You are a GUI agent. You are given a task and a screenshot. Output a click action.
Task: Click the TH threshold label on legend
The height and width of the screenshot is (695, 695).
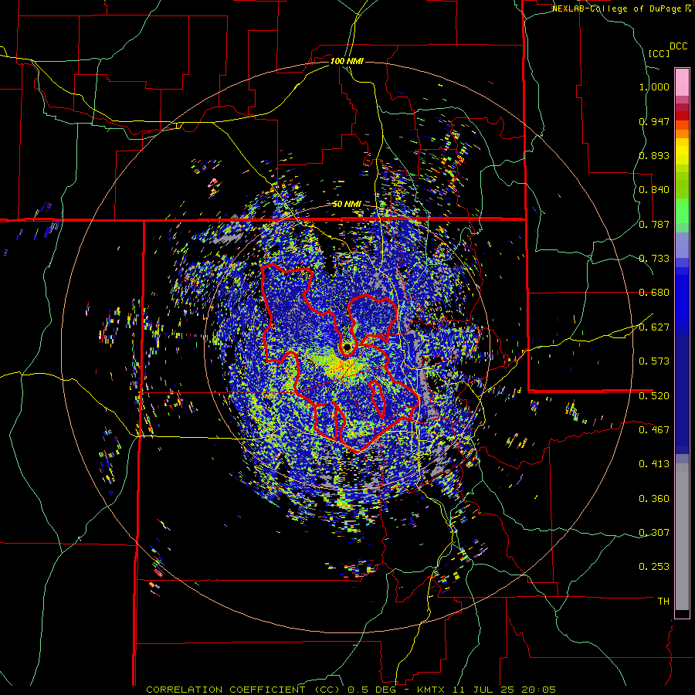pyautogui.click(x=663, y=601)
